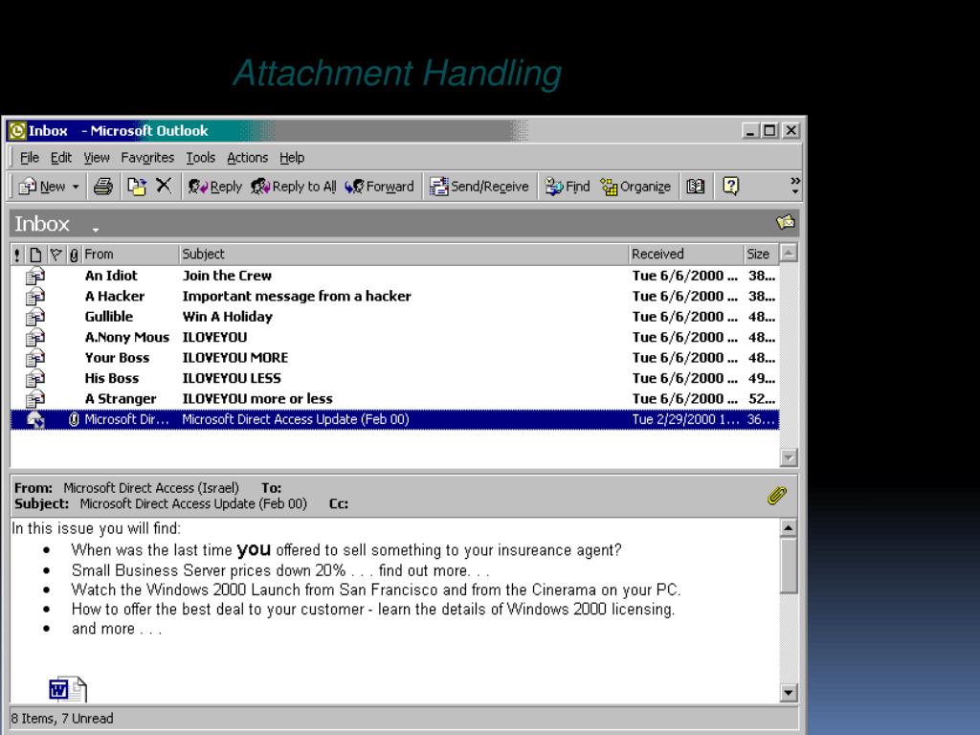This screenshot has width=980, height=735.
Task: Select the A Hacker message envelope icon
Action: [35, 297]
